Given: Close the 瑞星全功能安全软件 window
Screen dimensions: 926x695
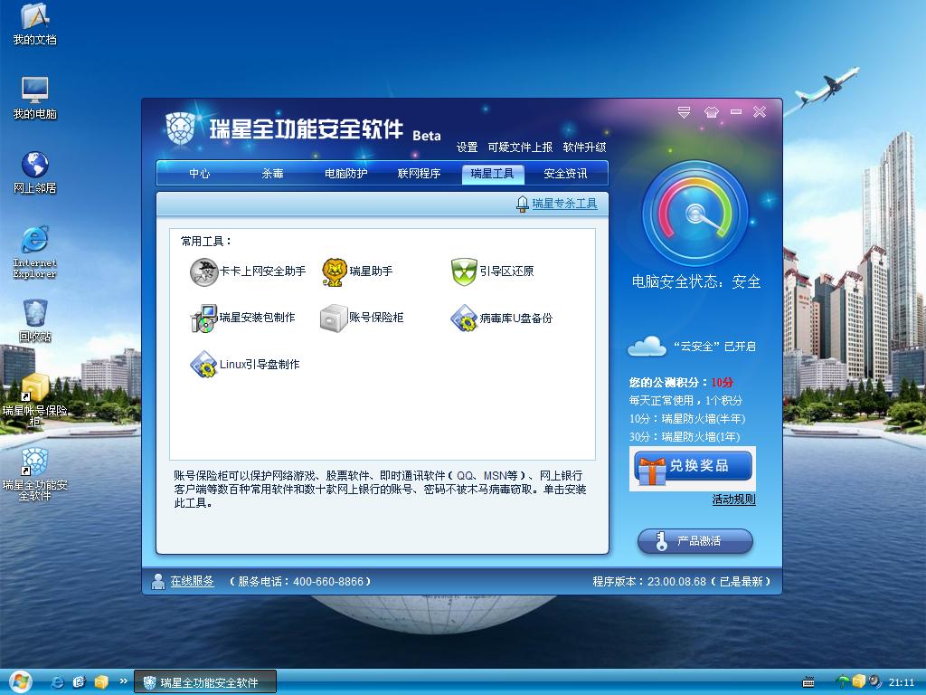Looking at the screenshot, I should tap(760, 111).
